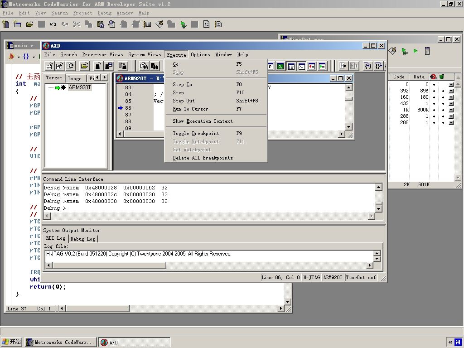Open AXD System Views menu
464x348 pixels.
[145, 55]
